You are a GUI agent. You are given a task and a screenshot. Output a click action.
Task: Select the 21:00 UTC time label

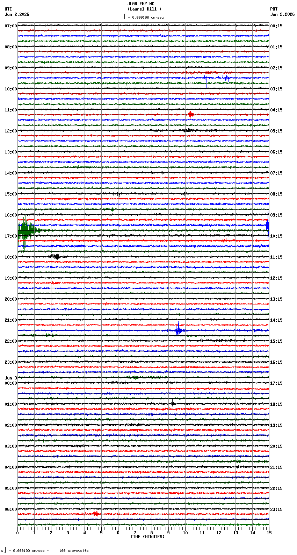tap(11, 320)
